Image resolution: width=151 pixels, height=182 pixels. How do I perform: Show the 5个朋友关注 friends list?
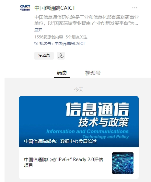[76, 37]
